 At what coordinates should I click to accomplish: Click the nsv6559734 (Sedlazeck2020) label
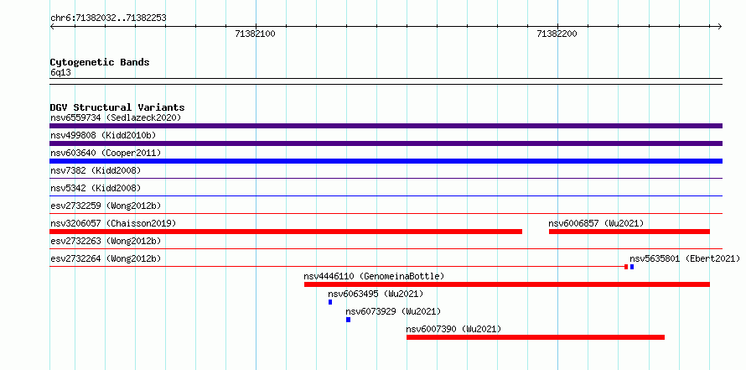[x=116, y=117]
